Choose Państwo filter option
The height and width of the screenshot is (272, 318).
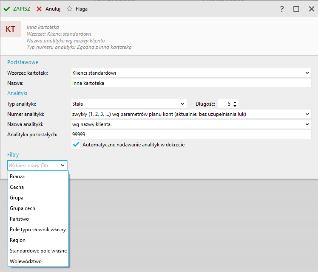(38, 219)
